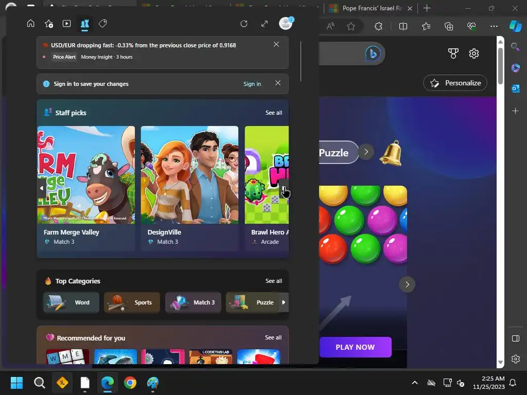This screenshot has width=527, height=395.
Task: Open a new browser tab
Action: click(427, 8)
